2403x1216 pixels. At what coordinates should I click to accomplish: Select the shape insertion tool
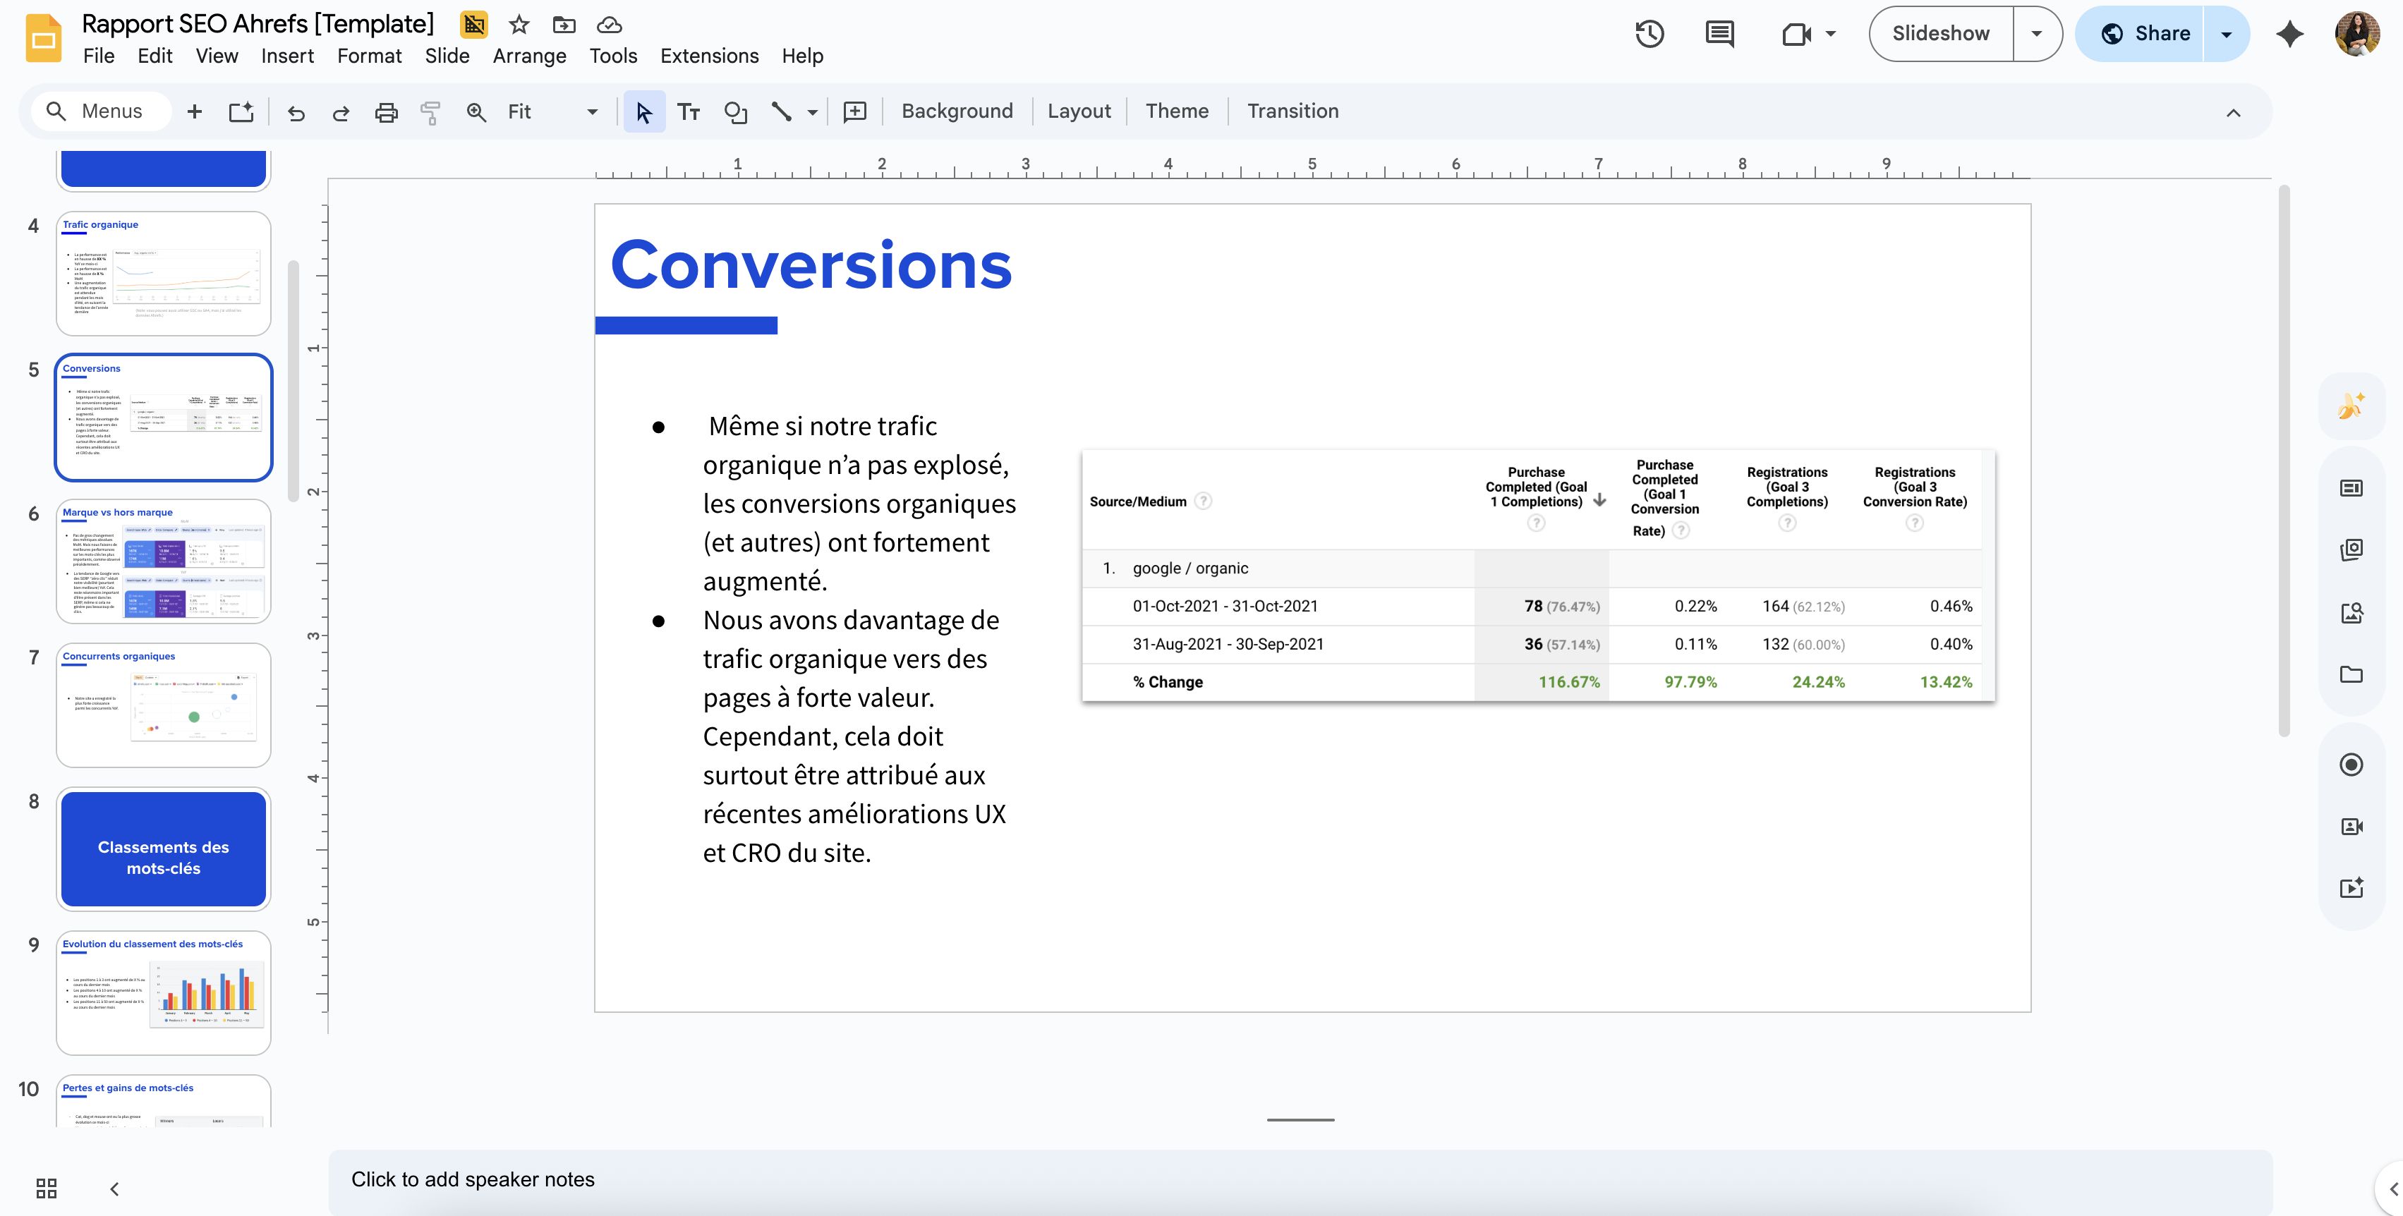coord(736,111)
